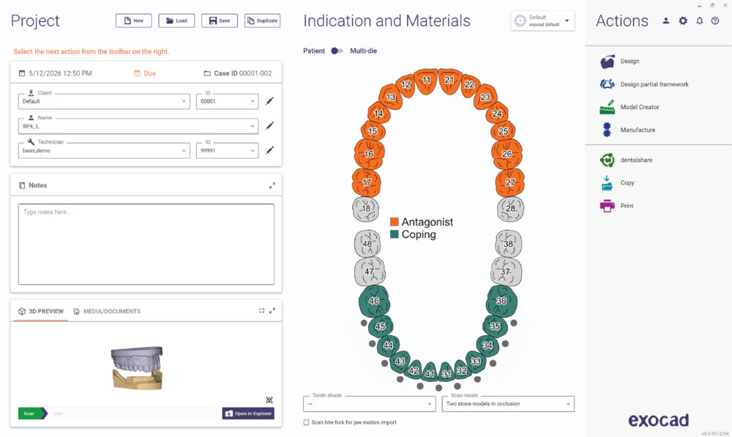Expand the Notes panel
Screen dimensions: 732x437
pos(272,185)
